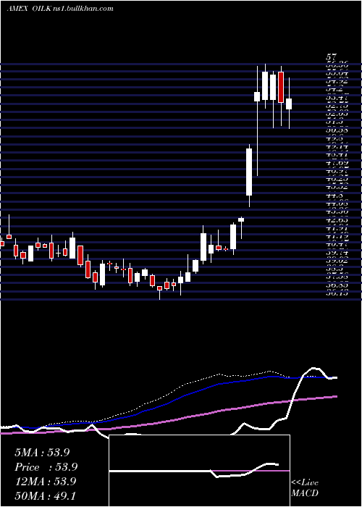Click the 57 price axis label
362x507 pixels.
pos(332,57)
